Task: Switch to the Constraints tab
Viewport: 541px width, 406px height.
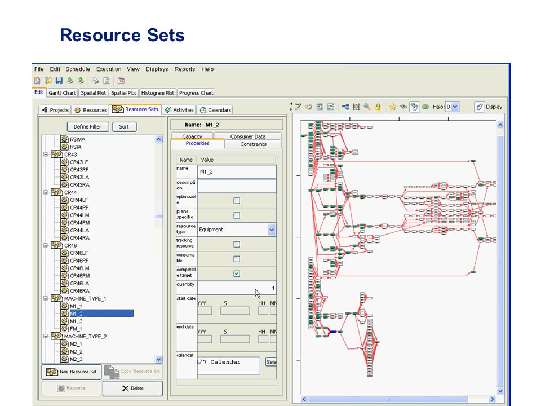Action: [x=253, y=144]
